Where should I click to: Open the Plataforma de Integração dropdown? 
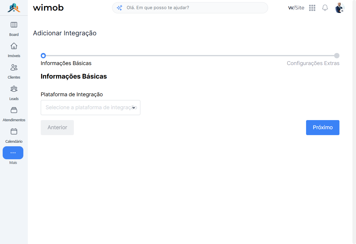point(90,107)
